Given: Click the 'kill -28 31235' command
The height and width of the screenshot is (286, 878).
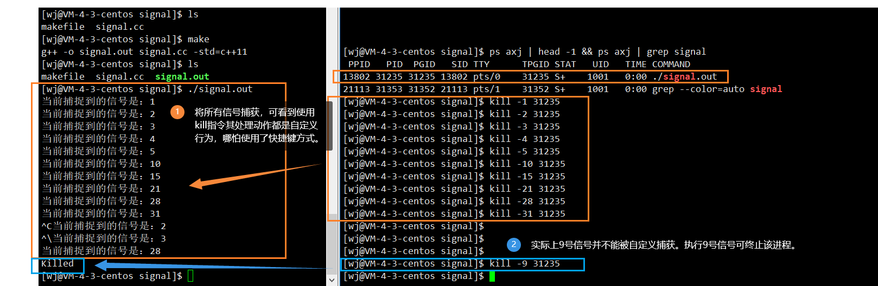Looking at the screenshot, I should pyautogui.click(x=527, y=201).
